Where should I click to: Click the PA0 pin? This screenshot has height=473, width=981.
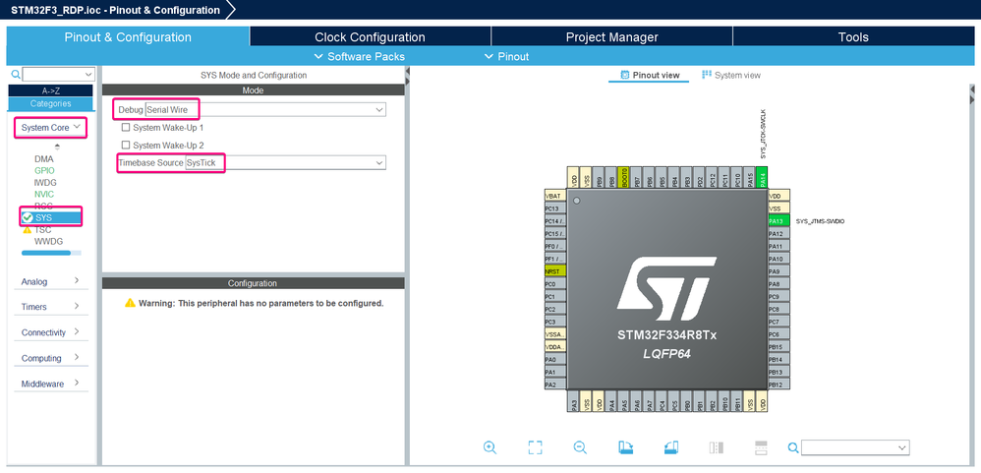(555, 359)
